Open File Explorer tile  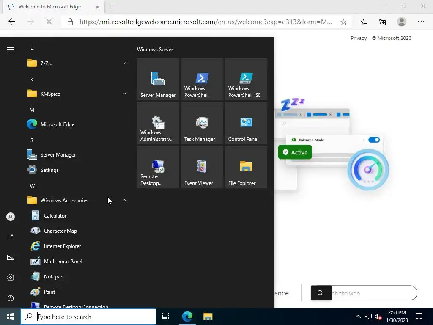pos(246,167)
